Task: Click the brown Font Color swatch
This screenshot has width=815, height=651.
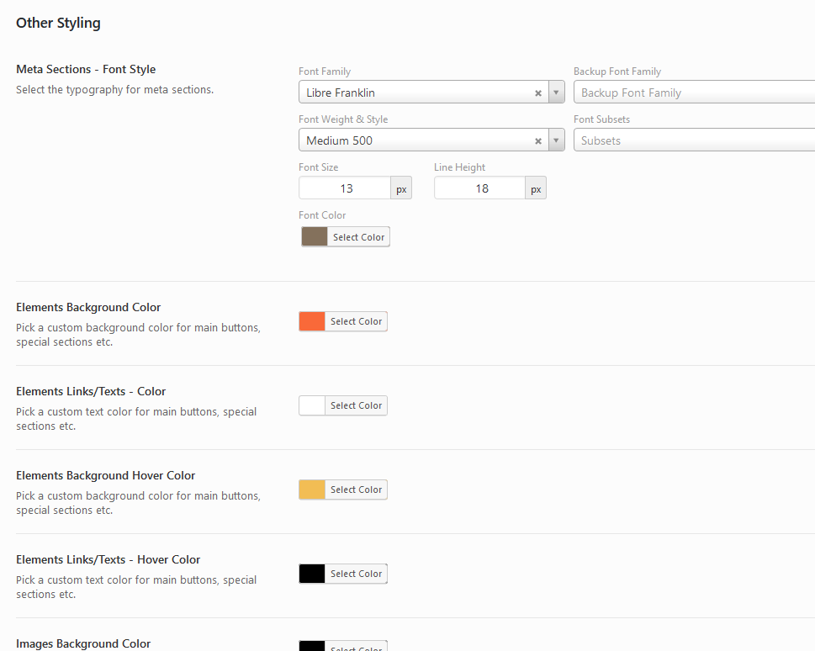Action: point(315,237)
